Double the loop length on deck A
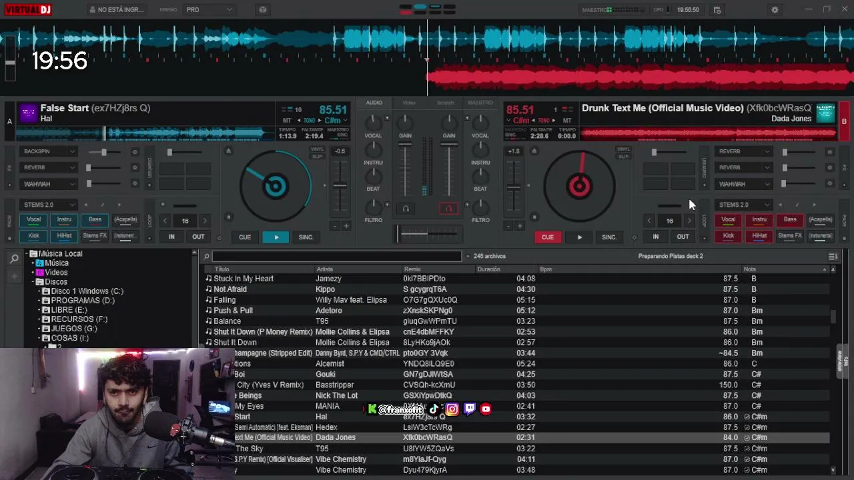854x480 pixels. point(205,221)
